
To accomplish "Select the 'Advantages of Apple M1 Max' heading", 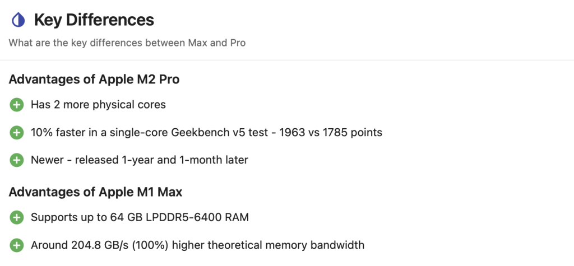I will pyautogui.click(x=95, y=192).
